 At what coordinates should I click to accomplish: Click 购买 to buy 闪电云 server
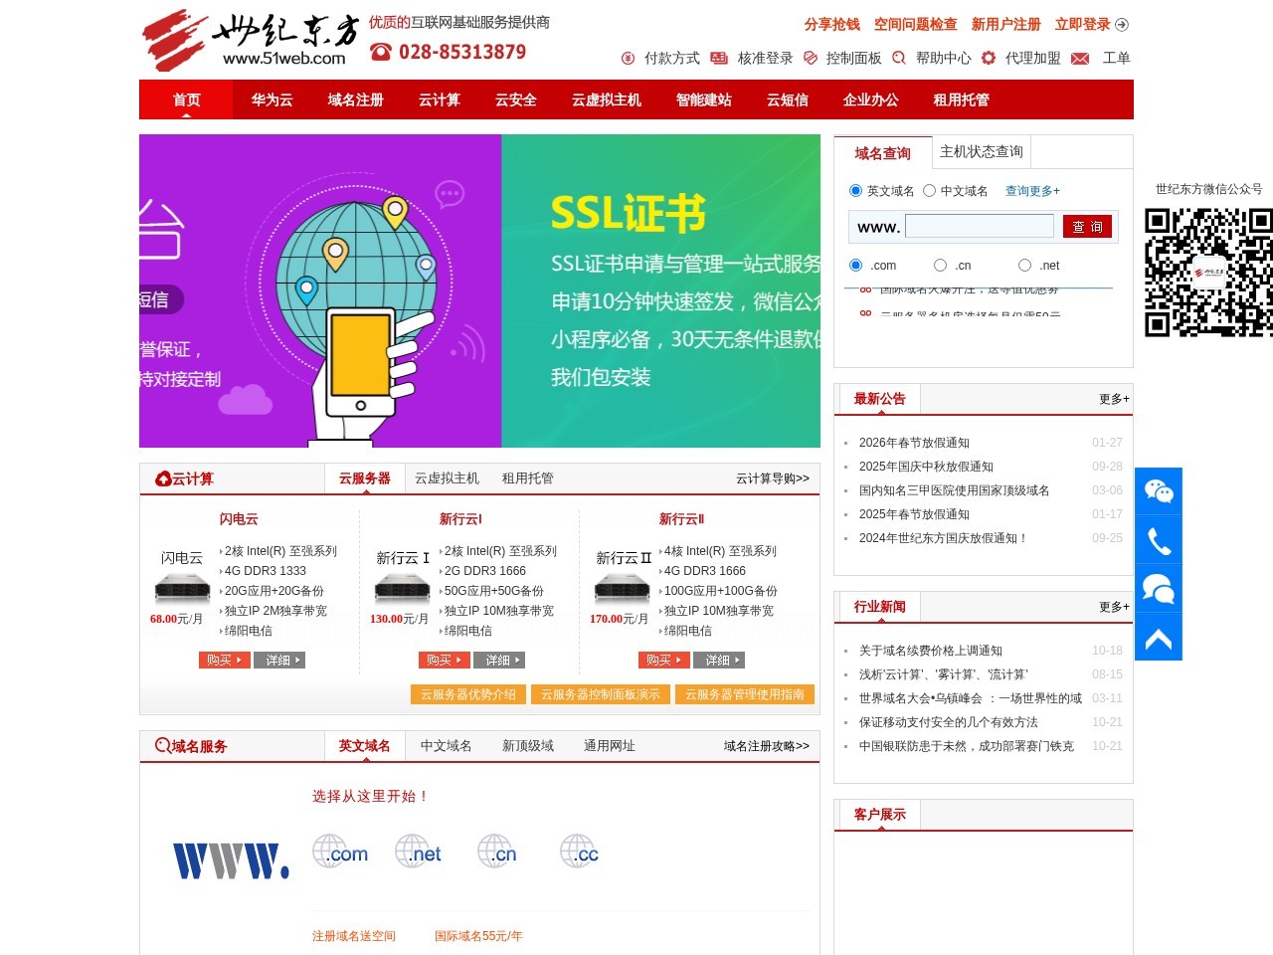coord(224,660)
